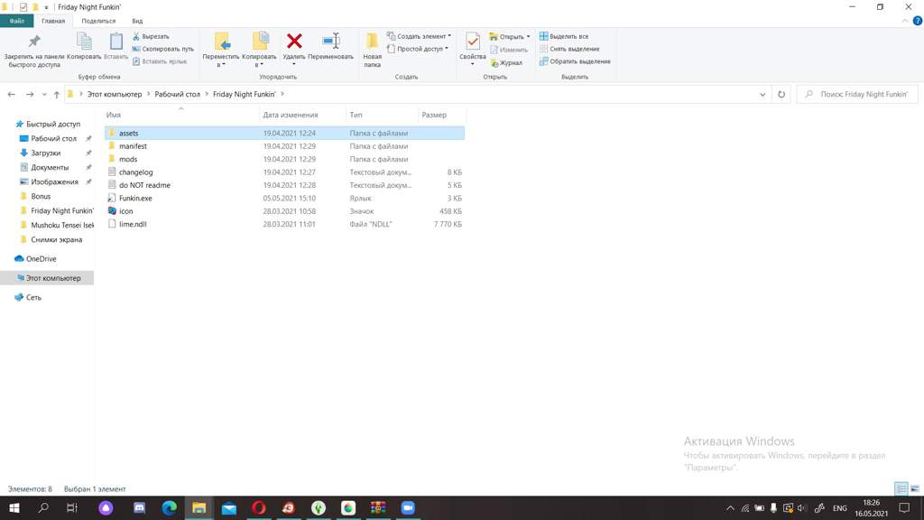This screenshot has width=924, height=520.
Task: Sort files by the Тип column
Action: pos(382,115)
